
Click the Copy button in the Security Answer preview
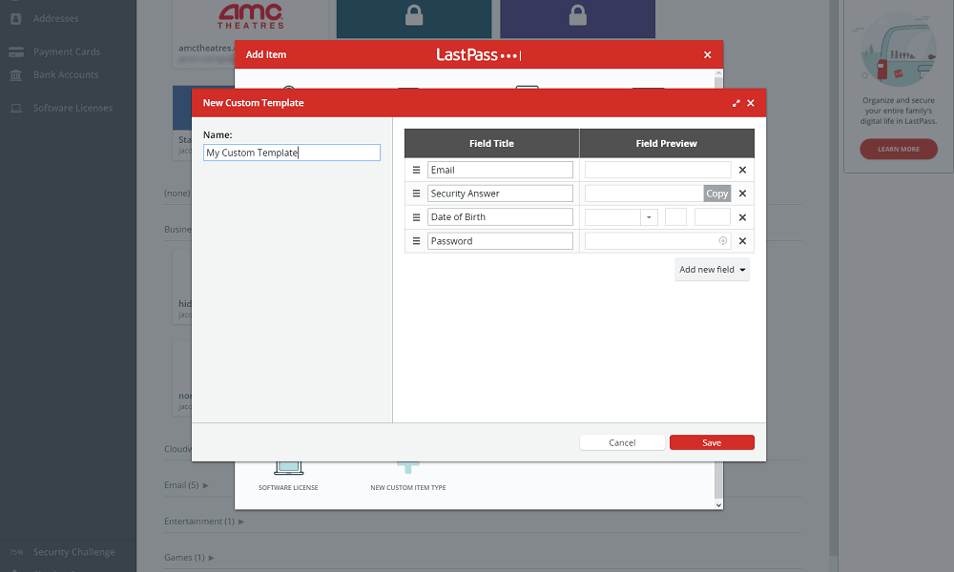tap(716, 194)
